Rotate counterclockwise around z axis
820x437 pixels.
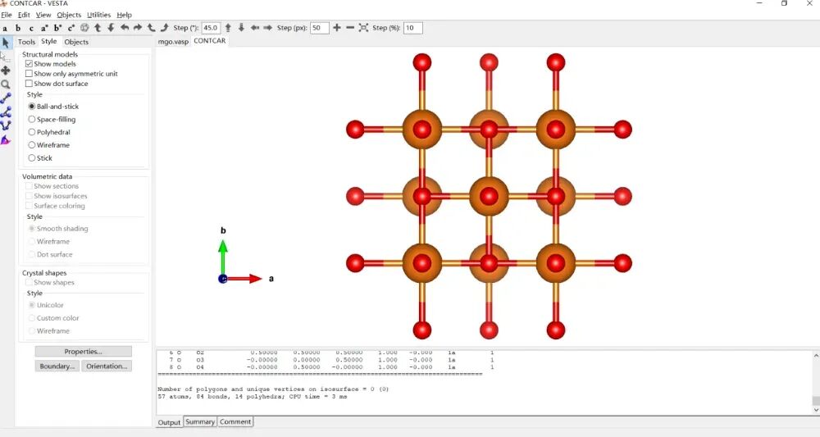[x=151, y=28]
